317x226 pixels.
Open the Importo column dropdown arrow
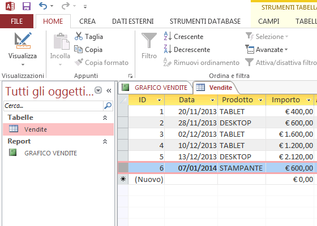click(x=309, y=100)
